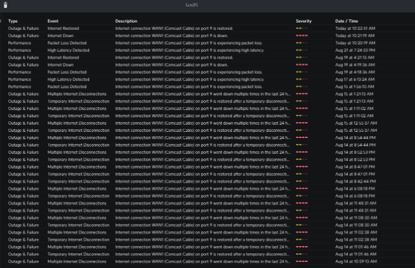Click severity indicator on Aug 17 High Latency row

[x=301, y=79]
